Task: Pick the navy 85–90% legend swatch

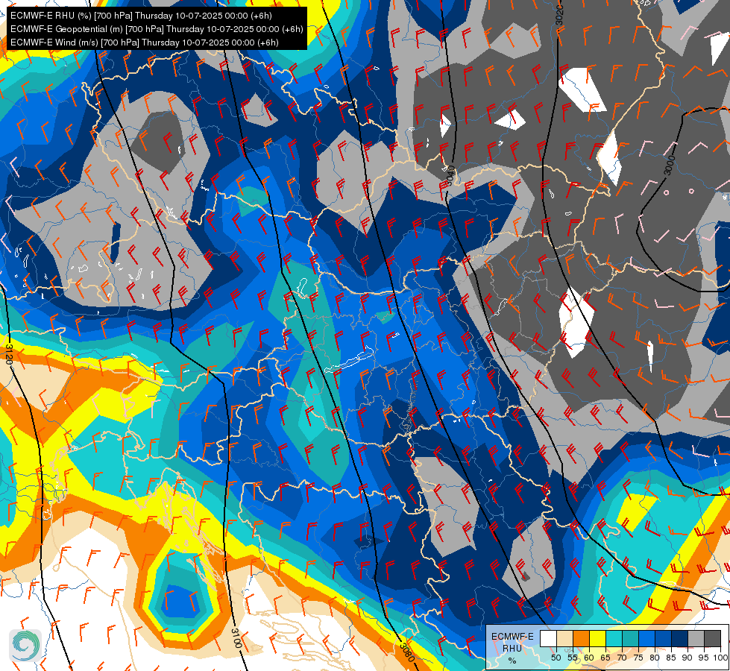Action: tap(680, 639)
